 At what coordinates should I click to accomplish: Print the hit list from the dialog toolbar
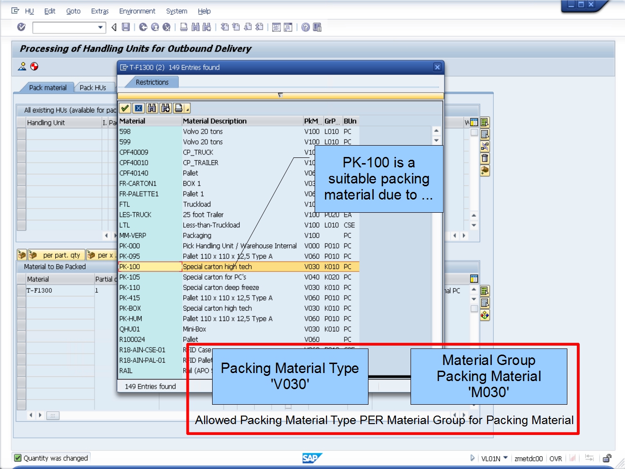point(179,108)
